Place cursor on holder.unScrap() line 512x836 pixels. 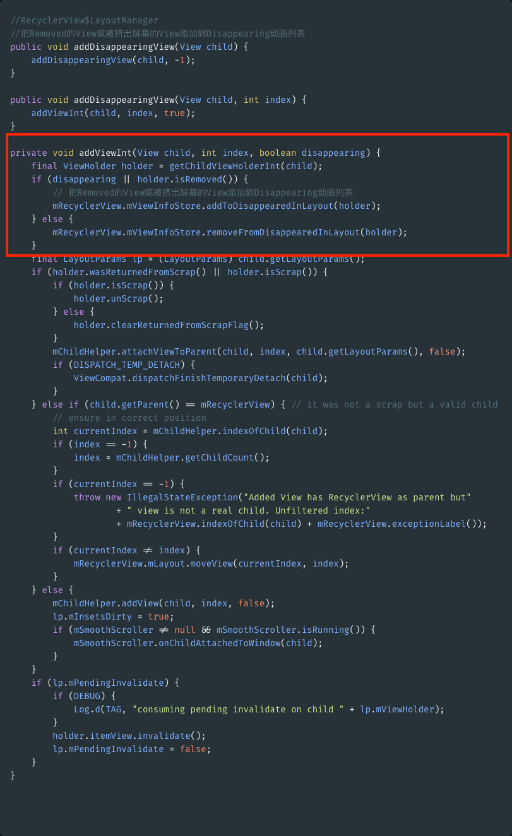pos(119,298)
